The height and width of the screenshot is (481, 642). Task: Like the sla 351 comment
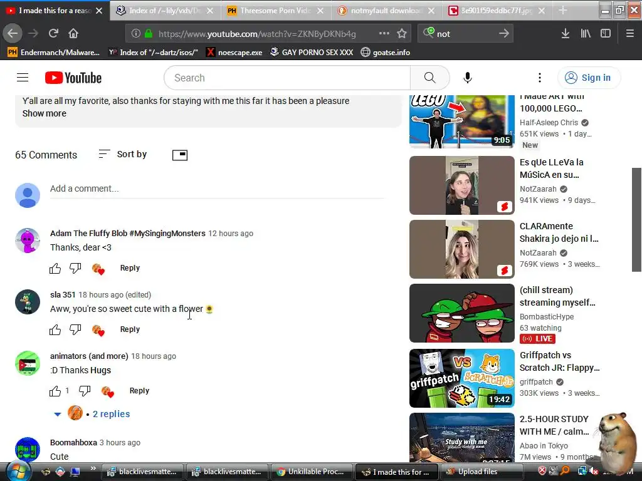click(x=55, y=329)
